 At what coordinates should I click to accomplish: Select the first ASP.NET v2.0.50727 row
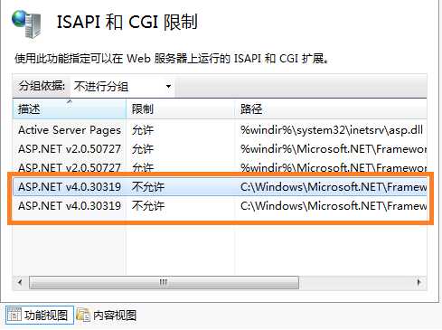point(220,149)
